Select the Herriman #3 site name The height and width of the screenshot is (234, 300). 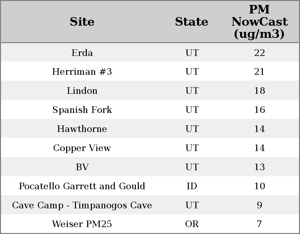[x=82, y=72]
